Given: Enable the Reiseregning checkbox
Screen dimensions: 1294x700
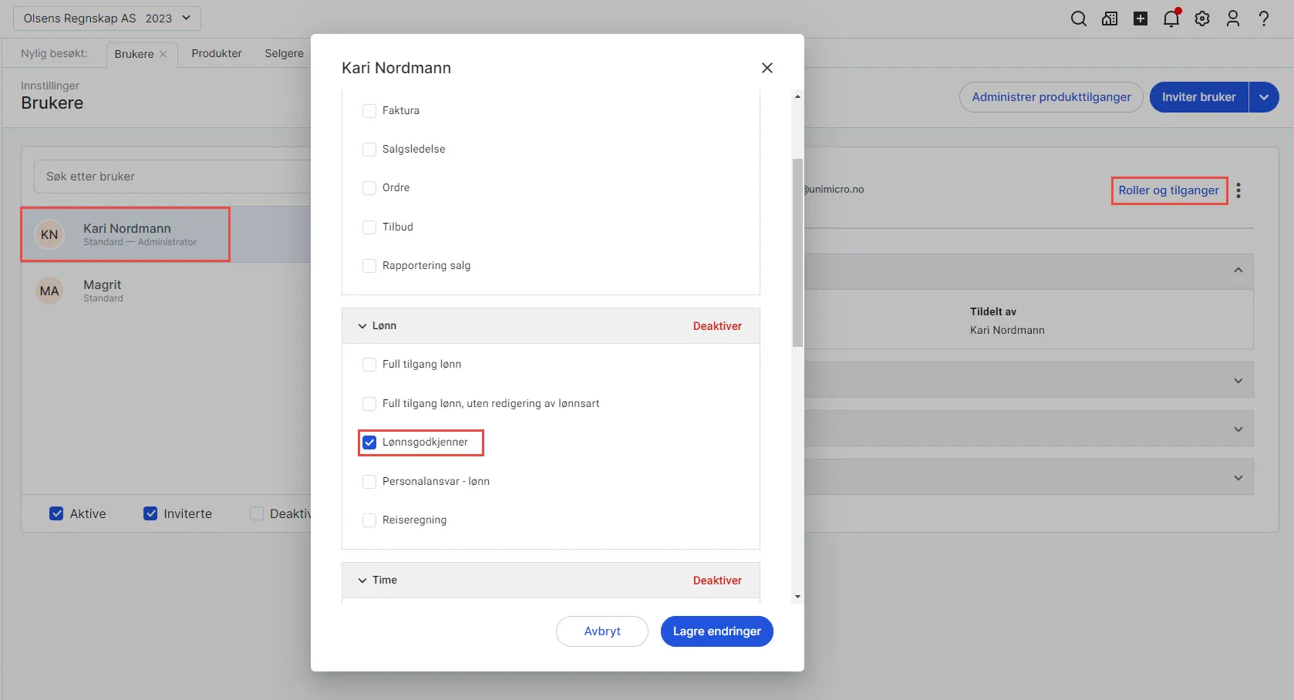Looking at the screenshot, I should click(369, 520).
